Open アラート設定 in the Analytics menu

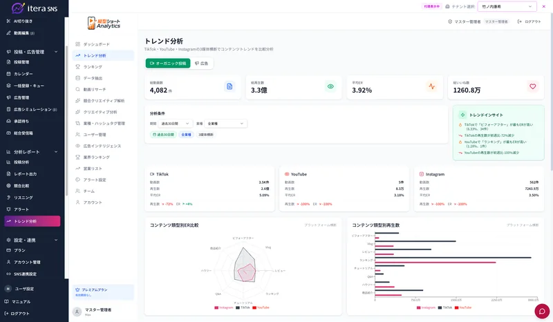click(x=103, y=180)
